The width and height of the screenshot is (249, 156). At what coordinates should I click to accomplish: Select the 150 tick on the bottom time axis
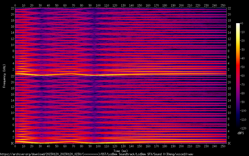coord(140,146)
